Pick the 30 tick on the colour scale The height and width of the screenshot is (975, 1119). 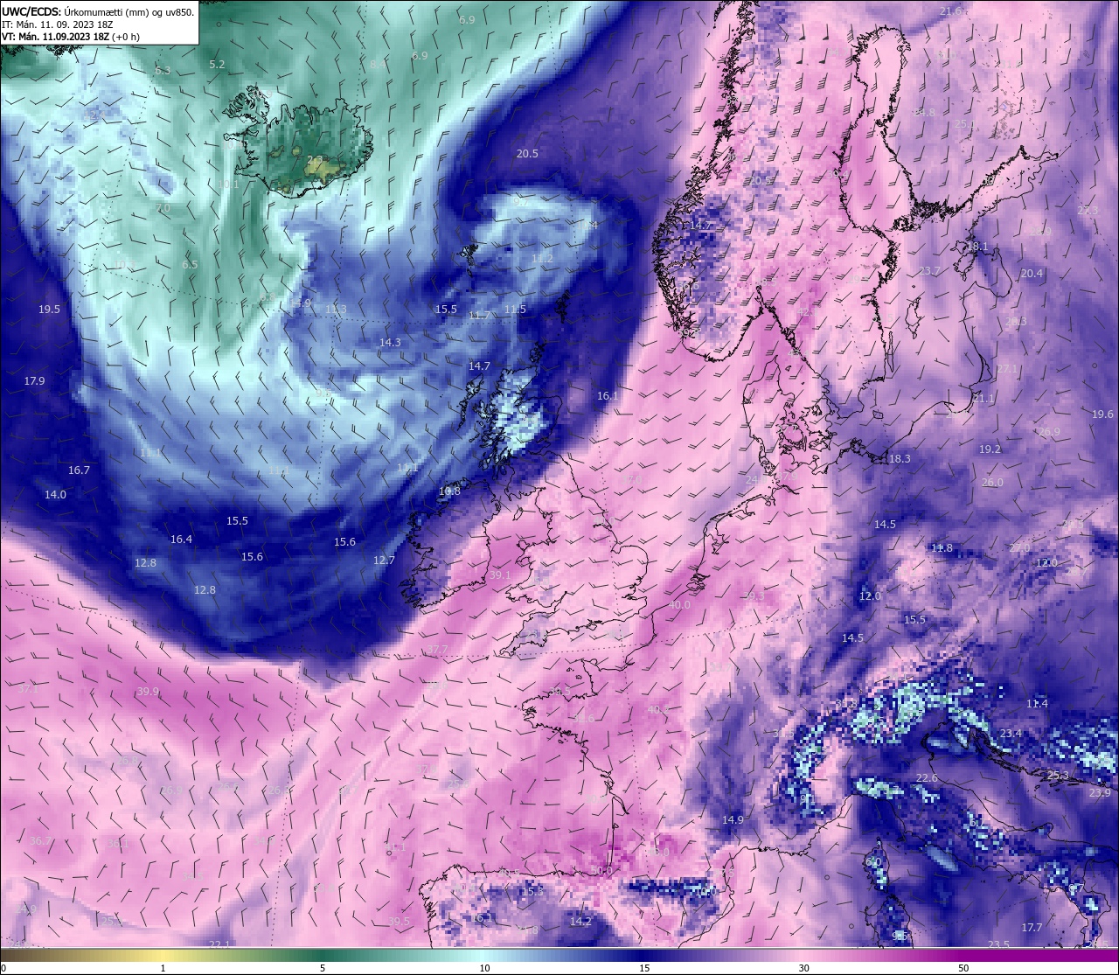803,968
